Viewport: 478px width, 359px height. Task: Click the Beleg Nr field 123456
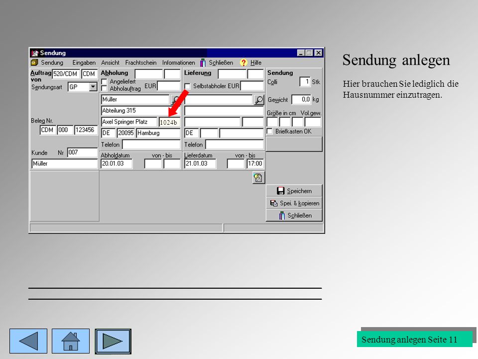(86, 130)
